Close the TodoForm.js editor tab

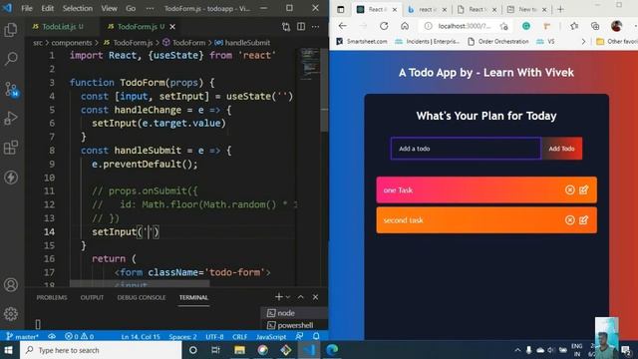pyautogui.click(x=172, y=27)
